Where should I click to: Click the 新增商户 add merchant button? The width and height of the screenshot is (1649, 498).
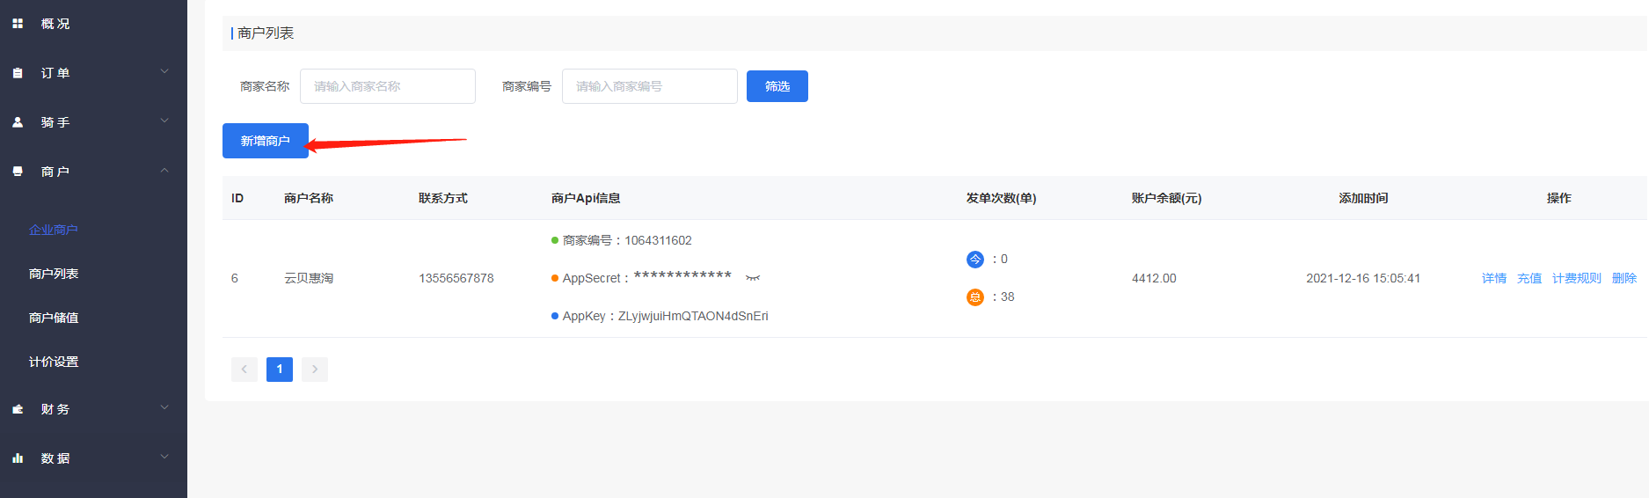coord(266,141)
